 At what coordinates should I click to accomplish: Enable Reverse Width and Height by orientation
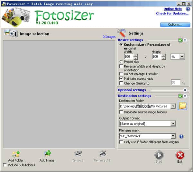(x=121, y=67)
